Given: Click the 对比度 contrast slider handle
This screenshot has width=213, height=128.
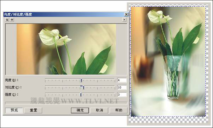Looking at the screenshot, I should [83, 88].
